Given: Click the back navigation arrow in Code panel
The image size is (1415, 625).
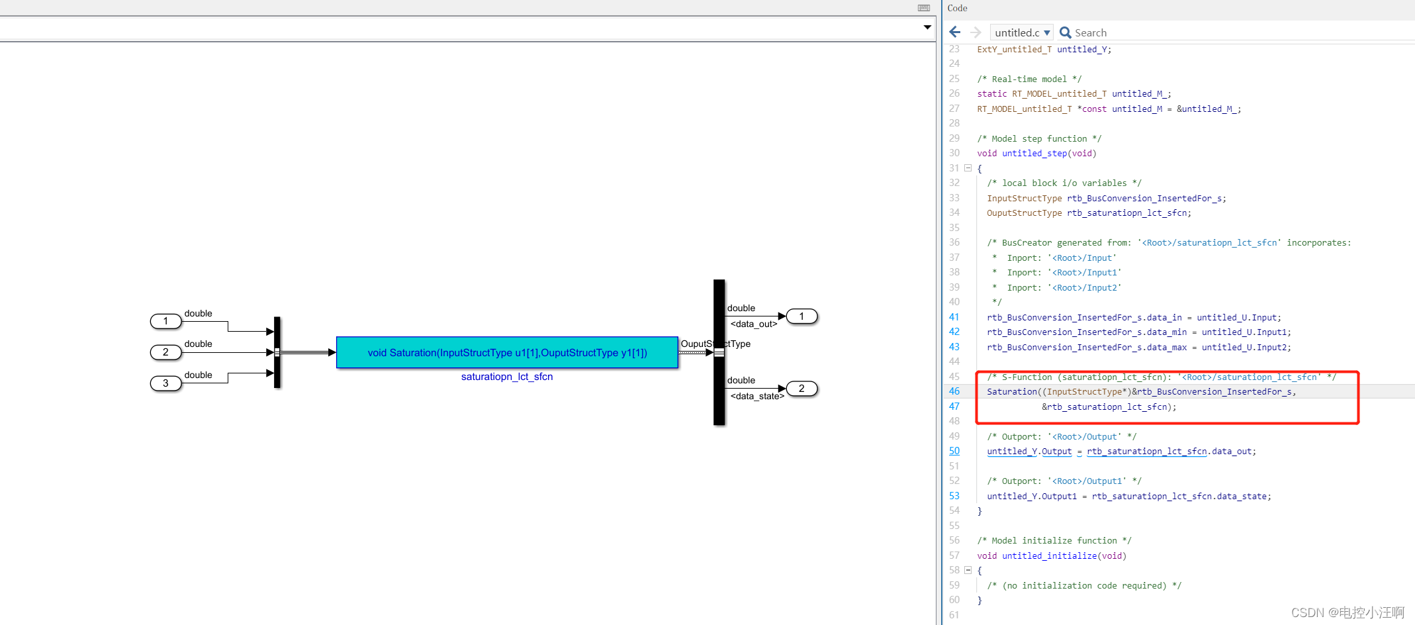Looking at the screenshot, I should [x=954, y=32].
